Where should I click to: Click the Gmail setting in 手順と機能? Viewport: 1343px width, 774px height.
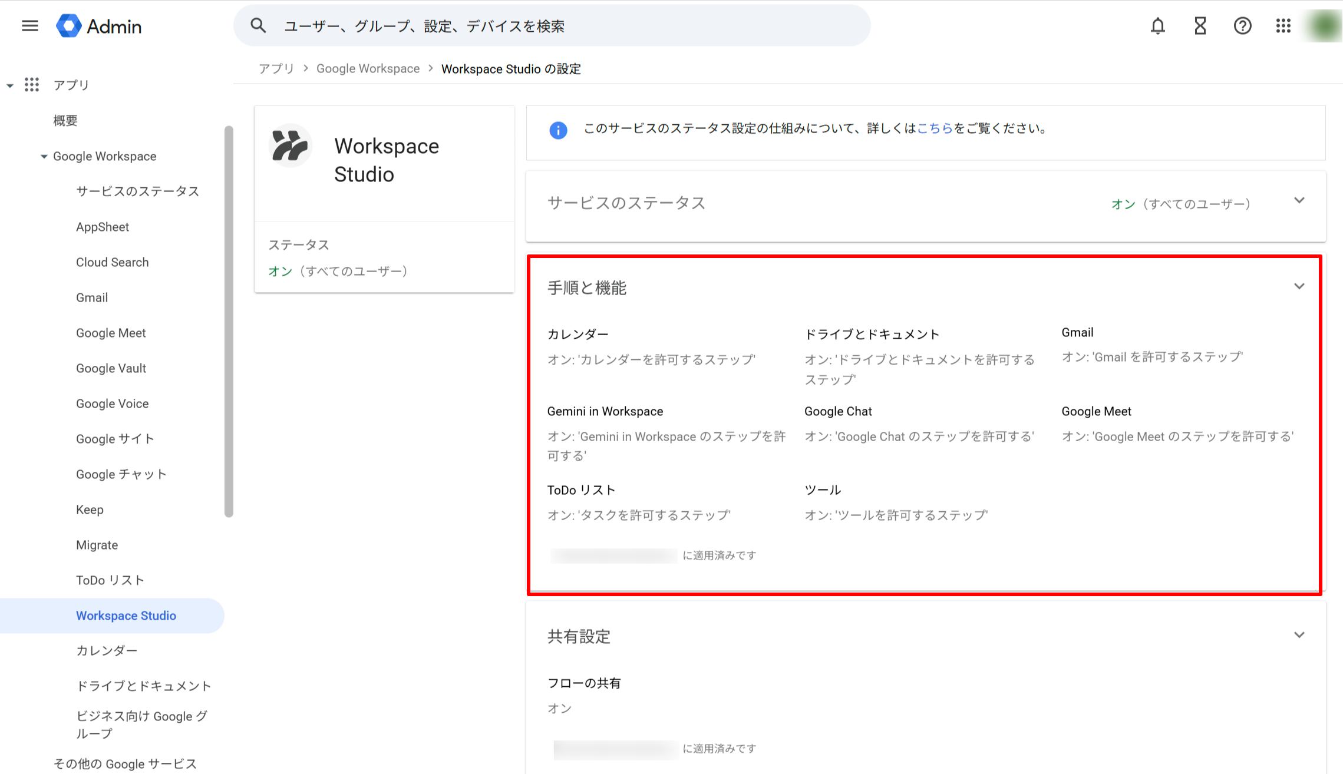click(1152, 345)
